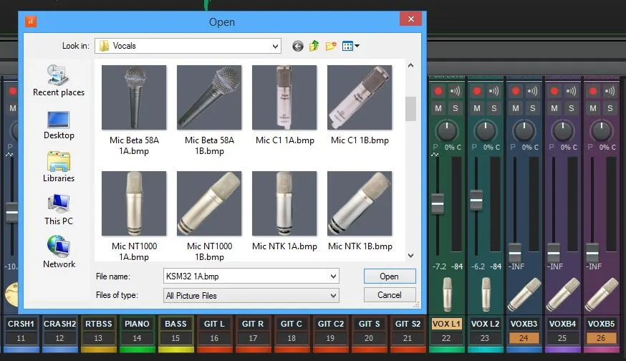Create a new folder using the toolbar icon
626x361 pixels.
[x=331, y=46]
